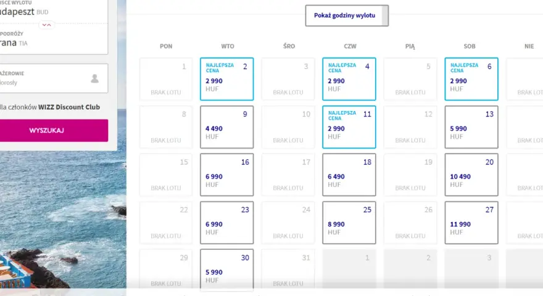The height and width of the screenshot is (296, 543).
Task: Choose day 25 priced 8 990 HUF
Action: [349, 223]
